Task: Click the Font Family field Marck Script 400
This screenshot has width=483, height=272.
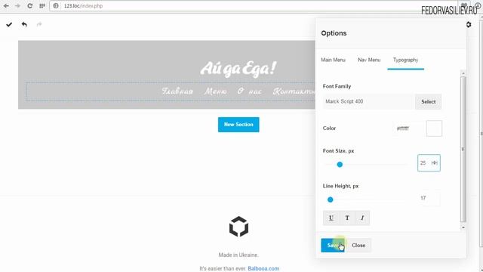Action: click(368, 101)
